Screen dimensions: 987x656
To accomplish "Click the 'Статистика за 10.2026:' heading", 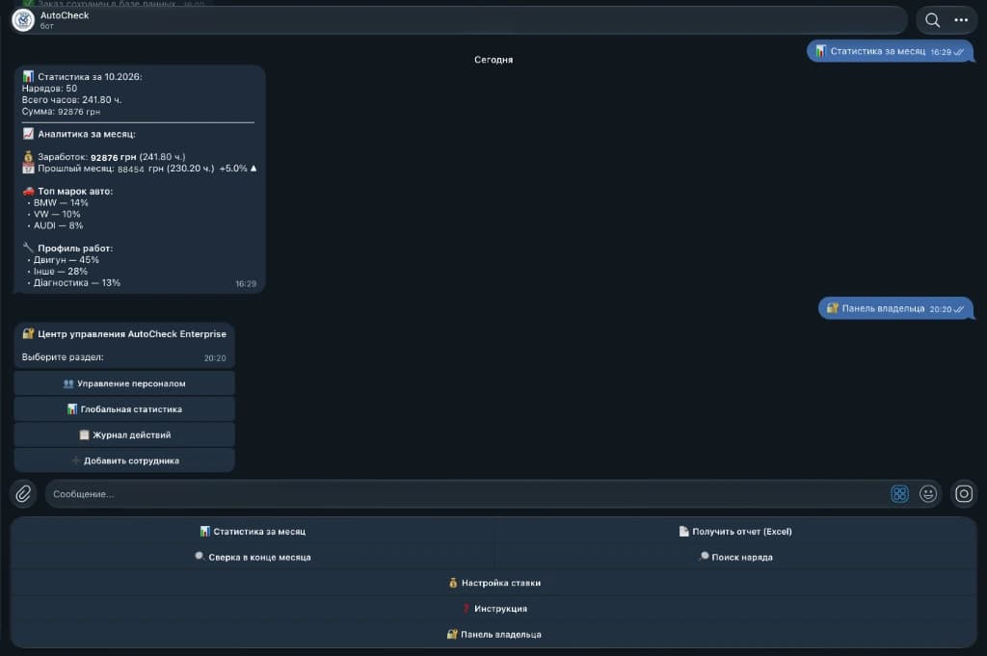I will [x=83, y=77].
